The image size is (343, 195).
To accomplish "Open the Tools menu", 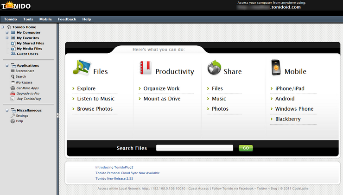I will [x=28, y=19].
